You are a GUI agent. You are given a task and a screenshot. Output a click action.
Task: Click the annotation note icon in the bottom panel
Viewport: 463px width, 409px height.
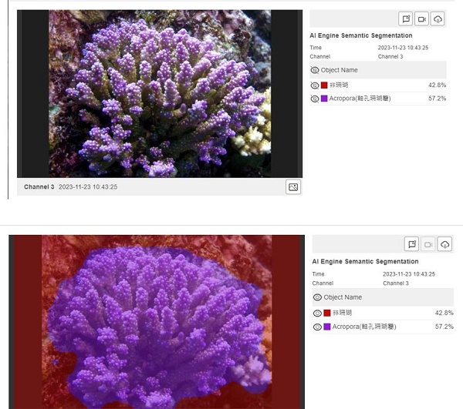pyautogui.click(x=412, y=244)
